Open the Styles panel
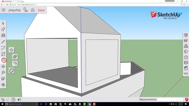Screen dimensions: 189x106 (x=186, y=57)
